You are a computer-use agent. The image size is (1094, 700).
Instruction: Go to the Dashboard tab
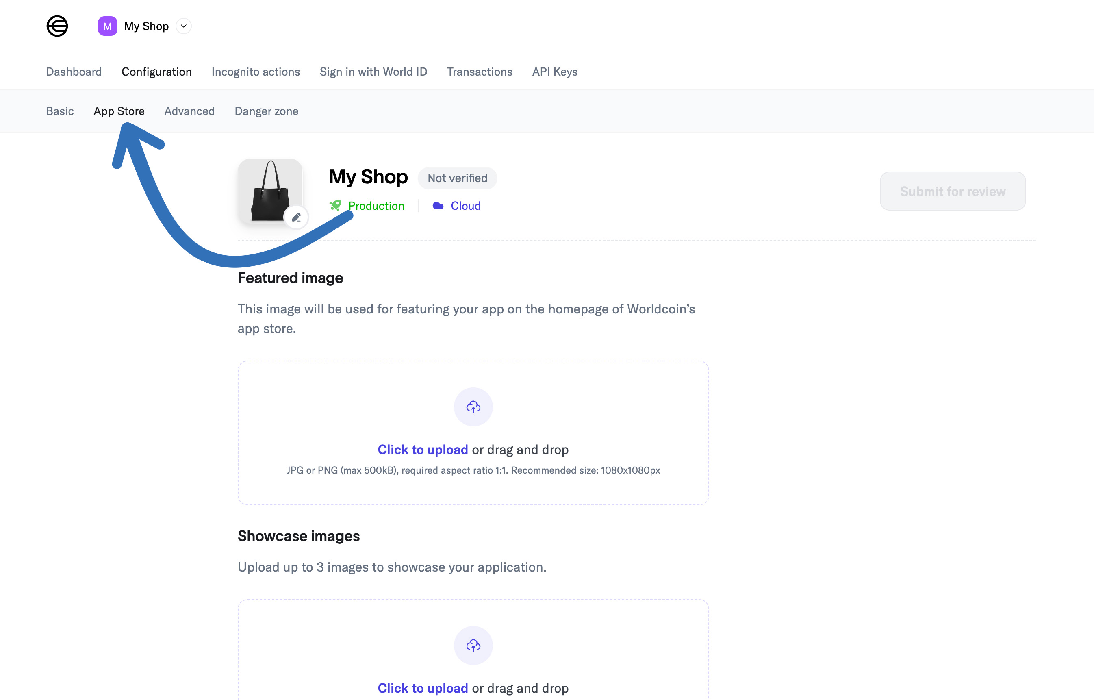[x=74, y=72]
